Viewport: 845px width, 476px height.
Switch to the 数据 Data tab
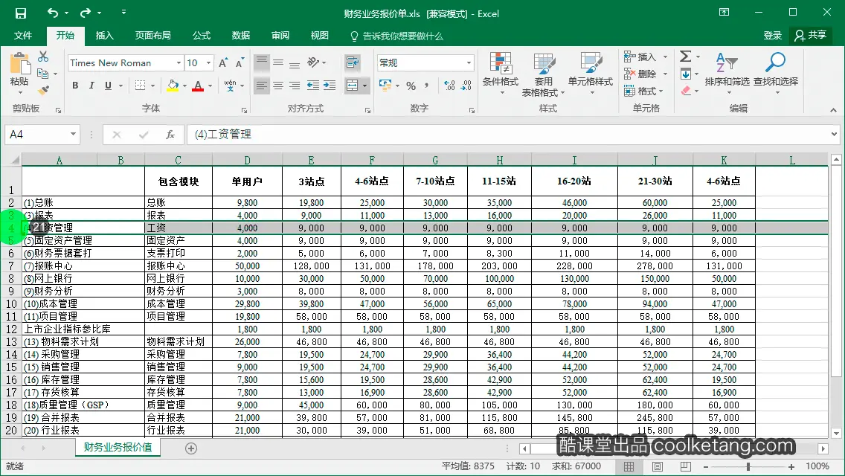240,36
